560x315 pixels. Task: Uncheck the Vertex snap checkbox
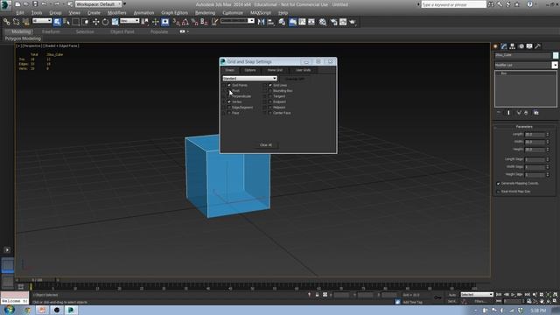click(x=229, y=101)
